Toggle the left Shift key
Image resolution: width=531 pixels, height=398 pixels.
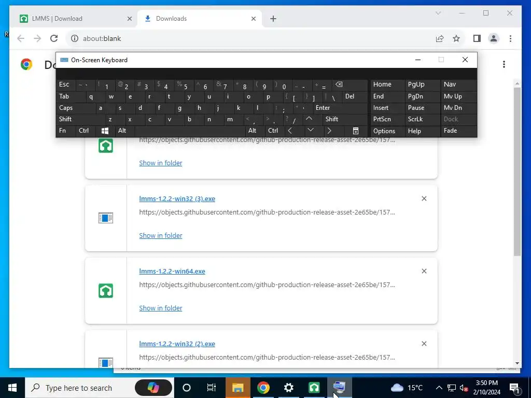point(81,119)
